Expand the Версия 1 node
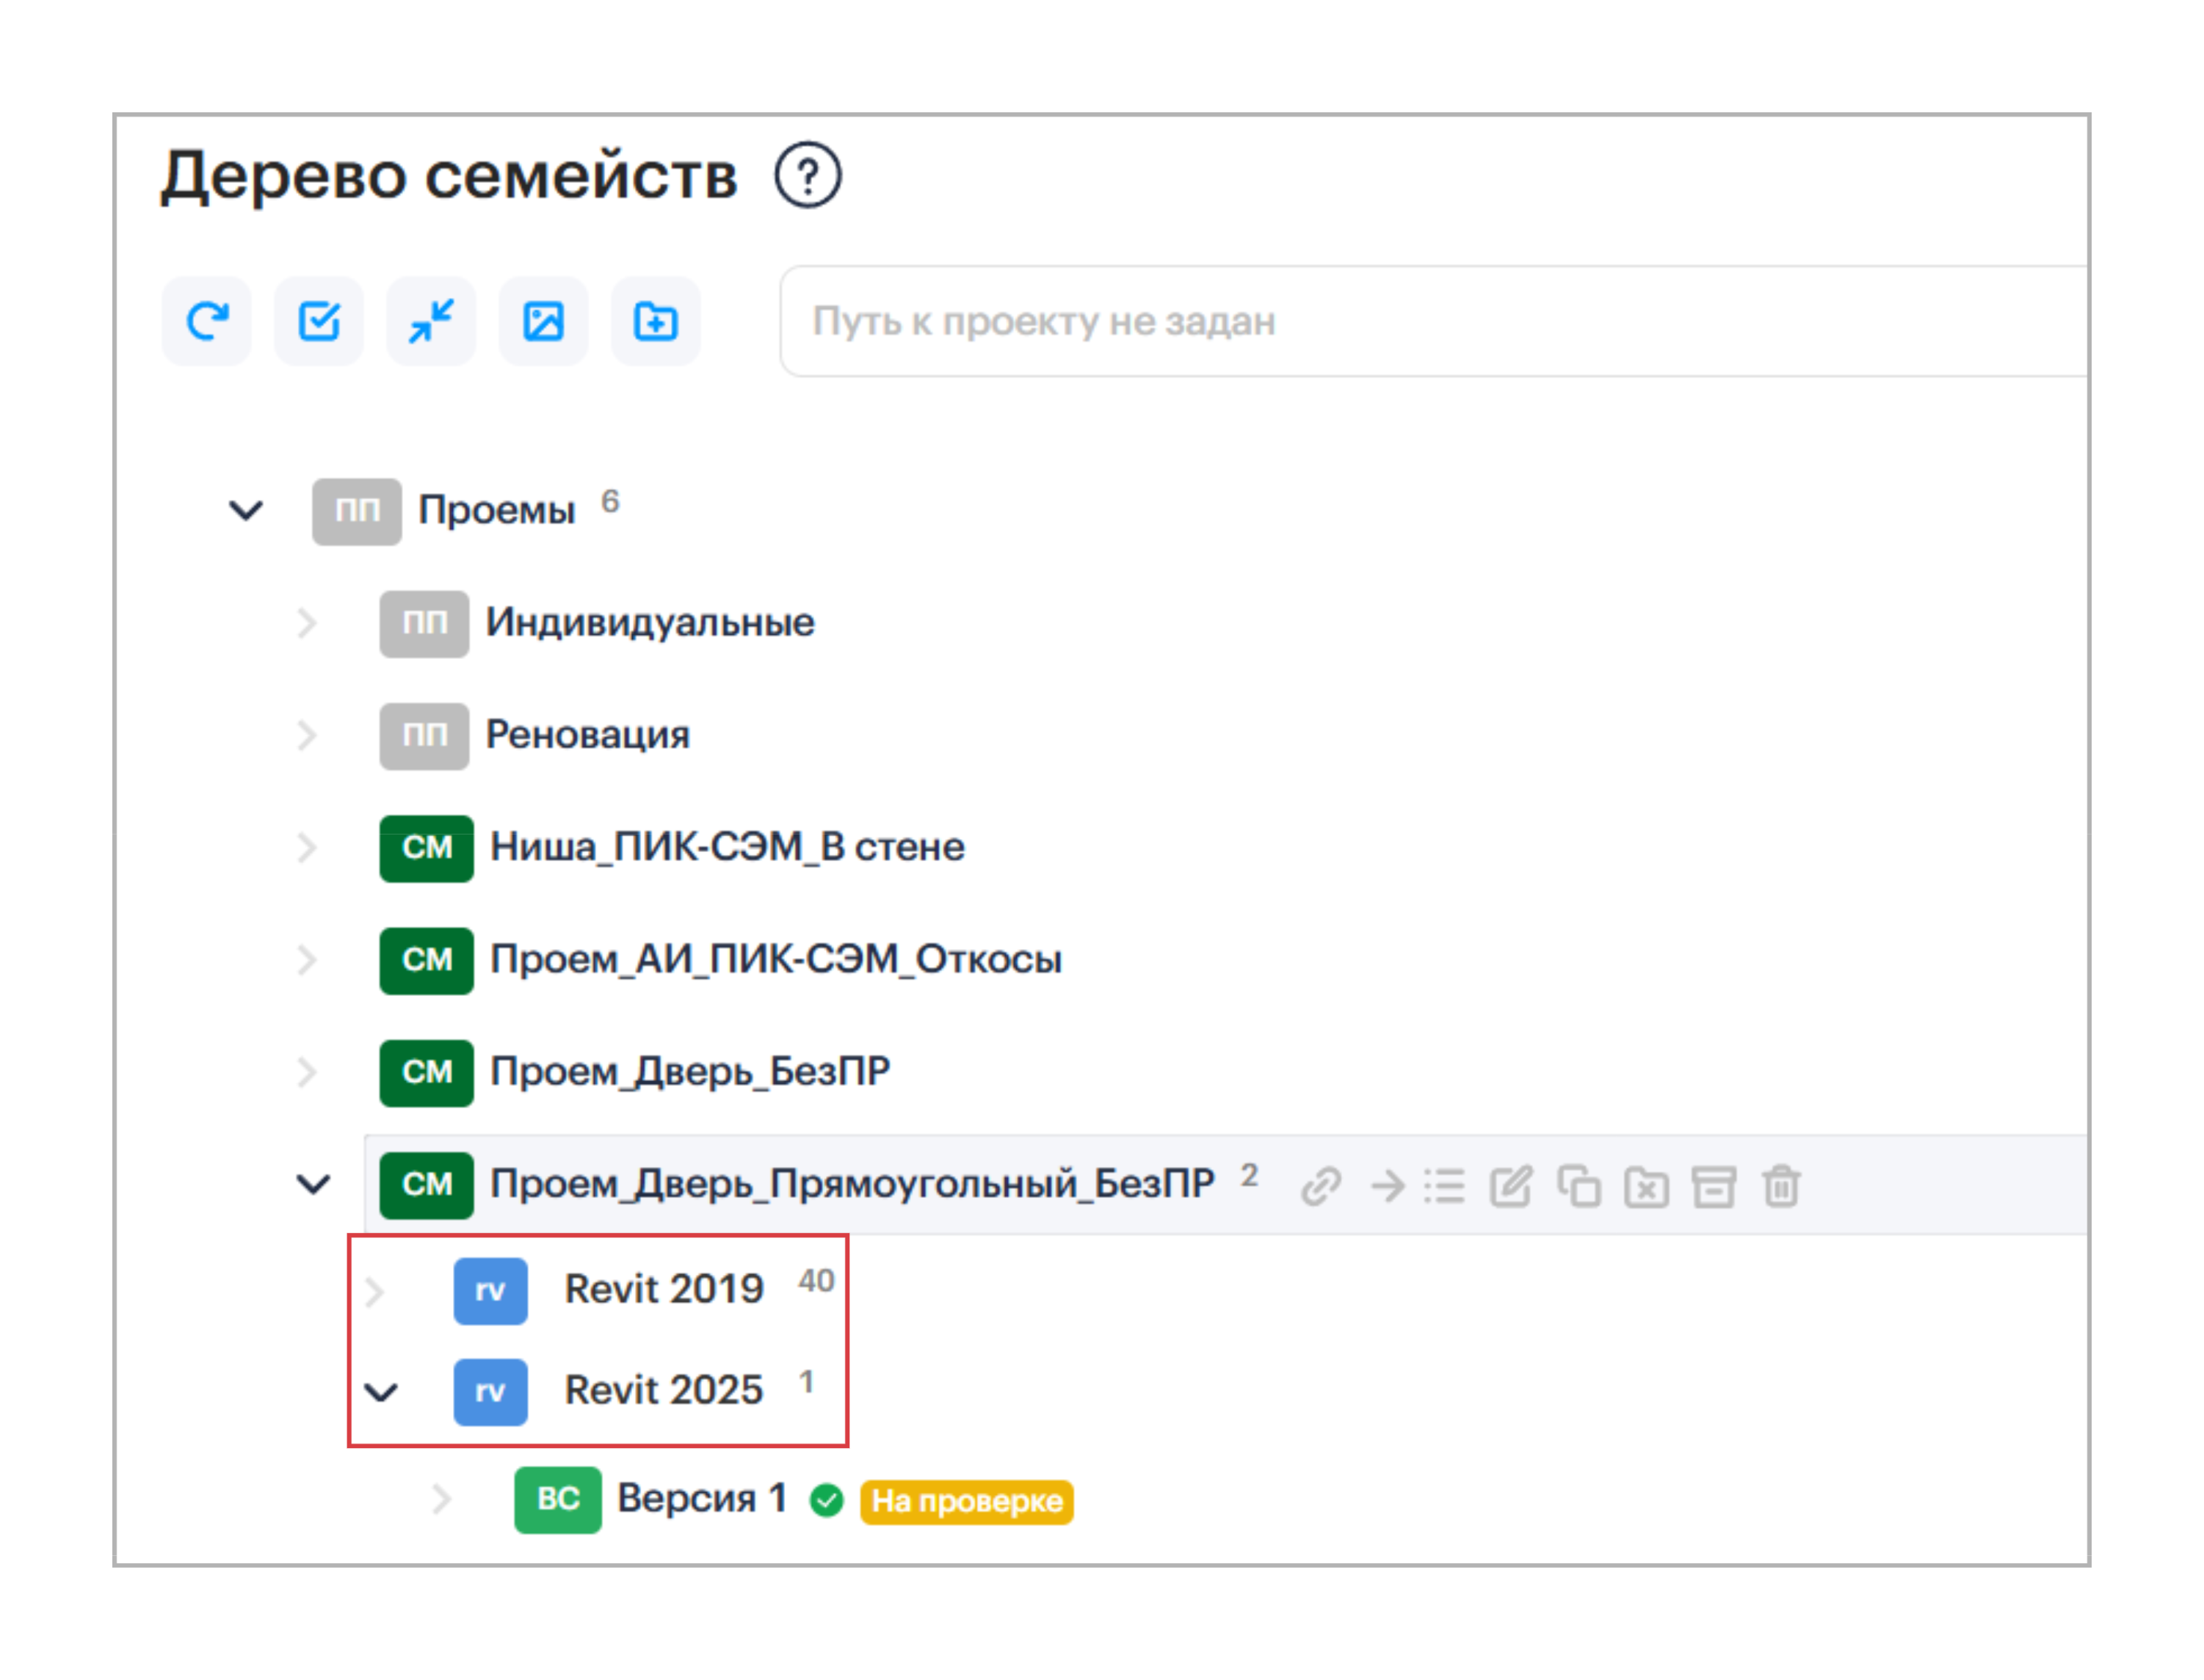Image resolution: width=2204 pixels, height=1680 pixels. coord(441,1500)
